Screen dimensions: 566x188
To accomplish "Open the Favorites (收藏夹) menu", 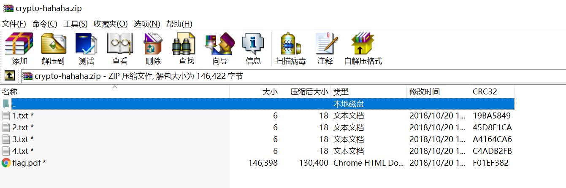I will pyautogui.click(x=111, y=24).
